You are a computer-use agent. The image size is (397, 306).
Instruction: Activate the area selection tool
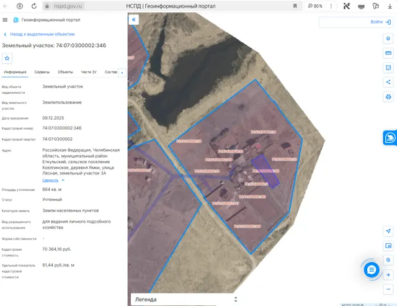pyautogui.click(x=388, y=68)
